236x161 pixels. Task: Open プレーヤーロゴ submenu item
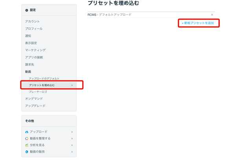click(x=38, y=92)
